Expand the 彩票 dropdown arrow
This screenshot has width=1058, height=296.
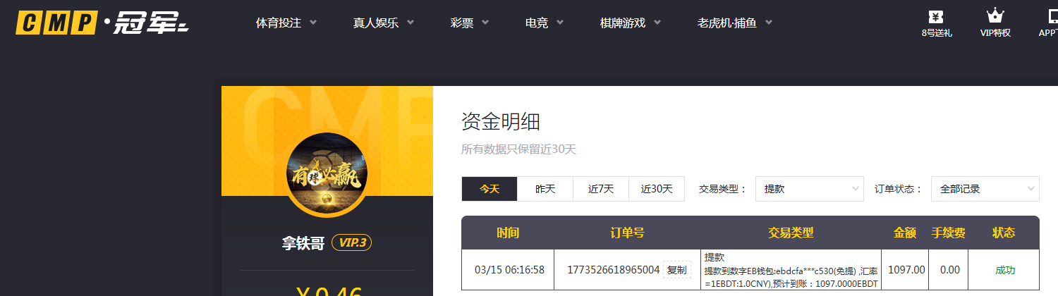(485, 23)
